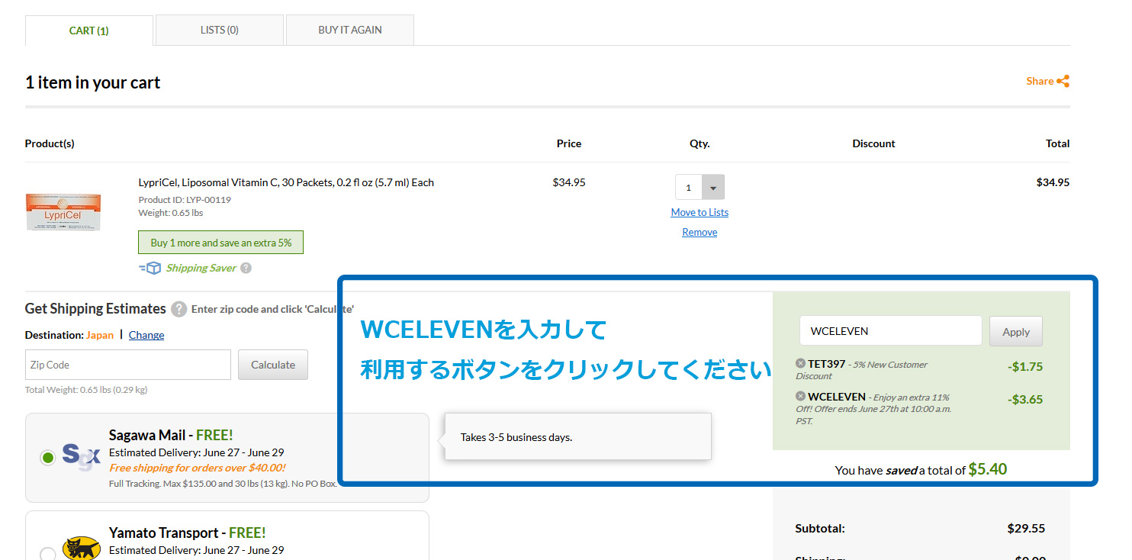Click the Share icon
The height and width of the screenshot is (560, 1132).
pyautogui.click(x=1063, y=81)
